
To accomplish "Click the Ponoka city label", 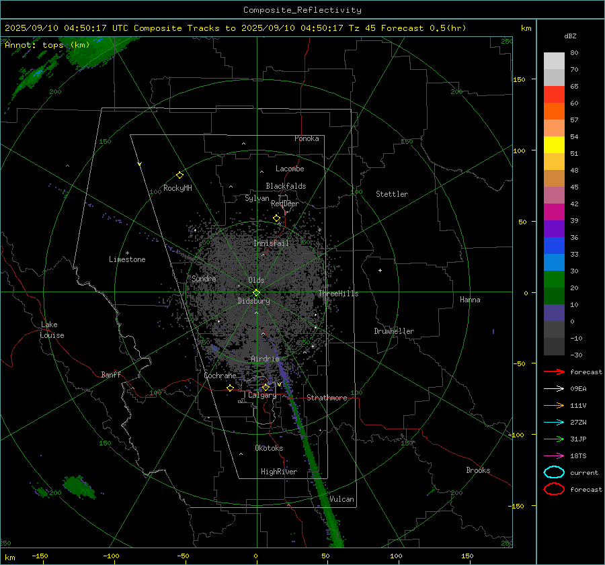I will (x=307, y=138).
